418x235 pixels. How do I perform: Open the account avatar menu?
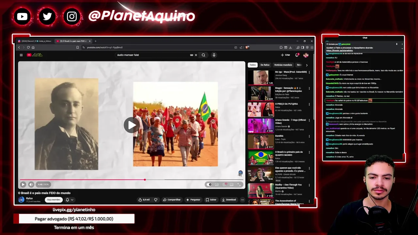tap(306, 55)
